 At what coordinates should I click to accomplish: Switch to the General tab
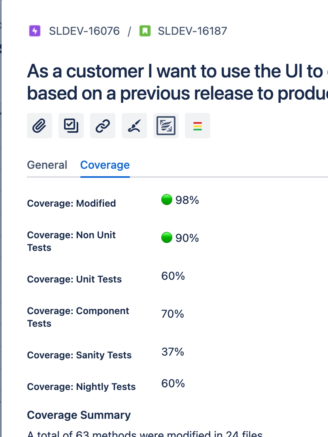(47, 165)
